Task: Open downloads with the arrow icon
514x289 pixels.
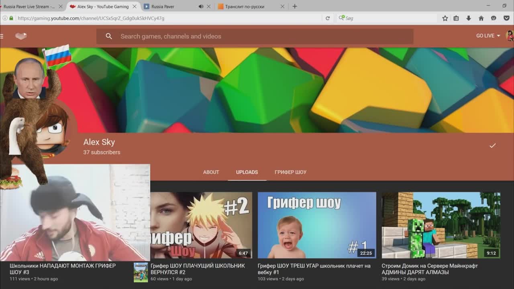Action: (x=469, y=18)
